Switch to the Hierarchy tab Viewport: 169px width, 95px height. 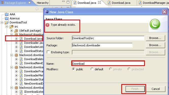(43, 3)
